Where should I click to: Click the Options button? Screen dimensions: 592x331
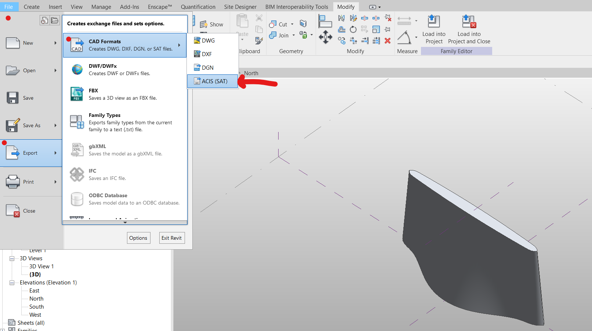coord(138,238)
